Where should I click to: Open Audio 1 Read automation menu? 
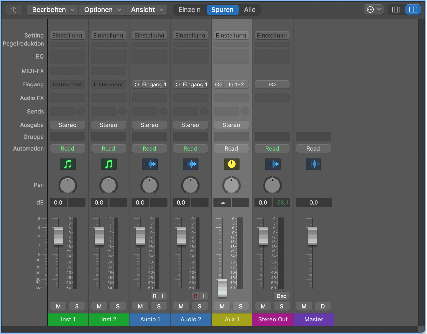click(x=149, y=149)
